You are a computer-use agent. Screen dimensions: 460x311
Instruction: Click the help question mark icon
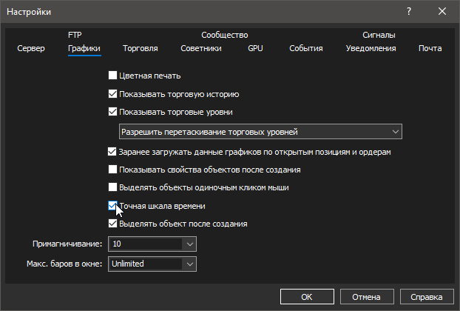(408, 12)
